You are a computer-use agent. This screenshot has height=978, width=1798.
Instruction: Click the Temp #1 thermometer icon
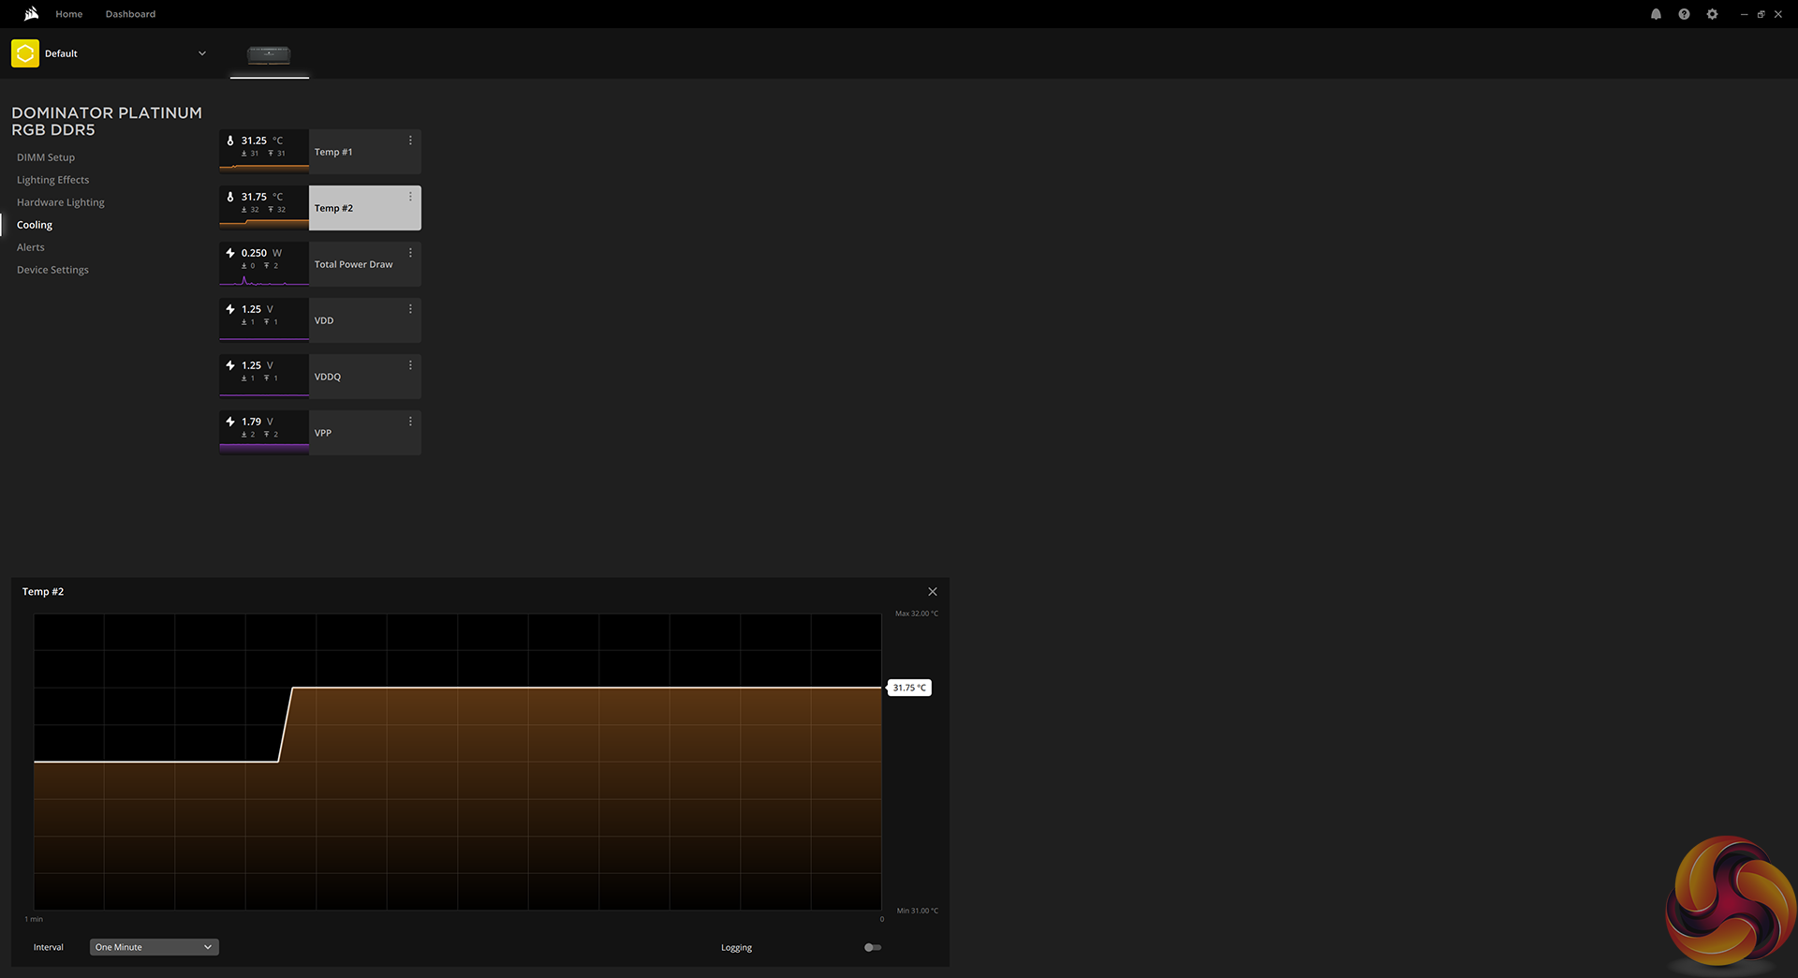click(230, 141)
